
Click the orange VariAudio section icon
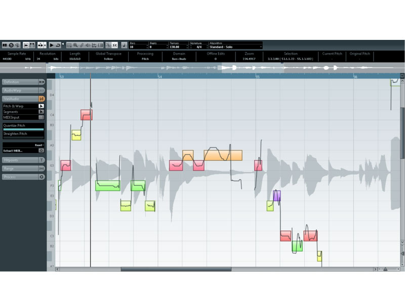pos(41,98)
